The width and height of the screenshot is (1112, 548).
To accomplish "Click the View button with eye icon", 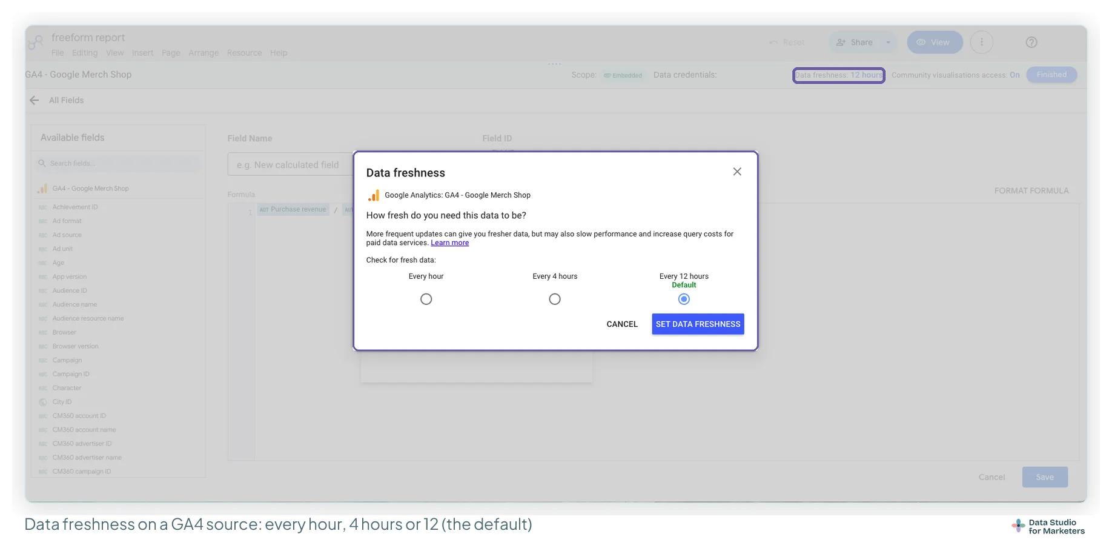I will pos(934,42).
